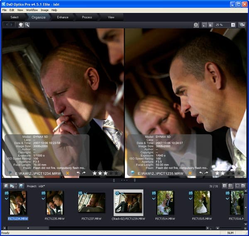249x236 pixels.
Task: Switch to single image view layout
Action: point(237,186)
